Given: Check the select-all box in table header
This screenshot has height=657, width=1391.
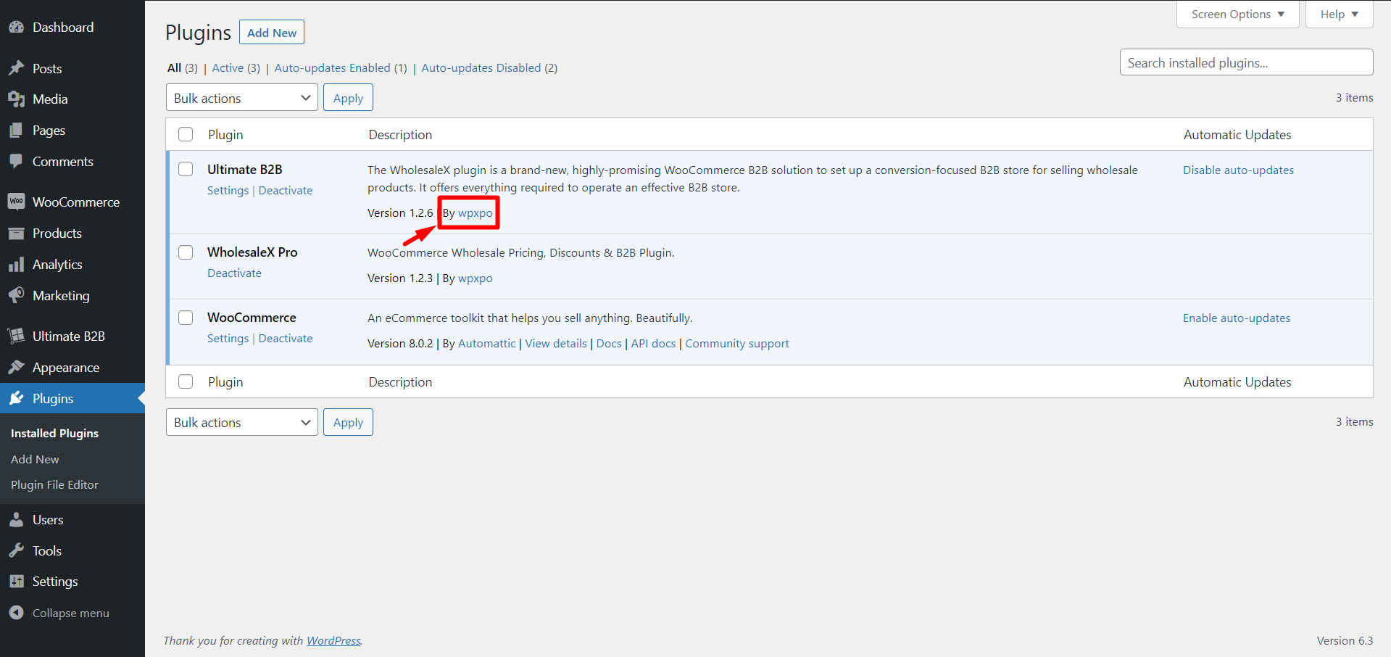Looking at the screenshot, I should pos(186,134).
